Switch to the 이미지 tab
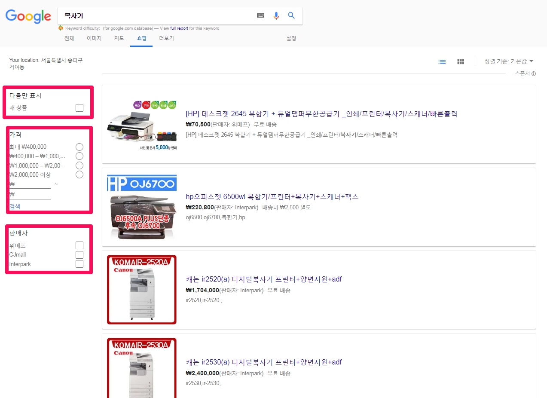 94,38
